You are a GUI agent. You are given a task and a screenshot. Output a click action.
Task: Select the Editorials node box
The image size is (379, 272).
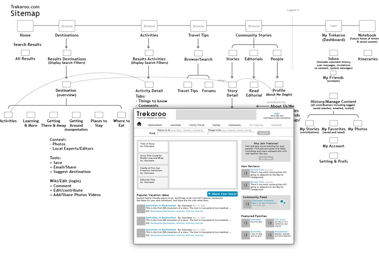click(254, 53)
